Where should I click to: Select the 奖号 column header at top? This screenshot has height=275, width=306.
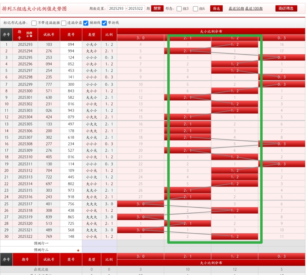point(71,35)
